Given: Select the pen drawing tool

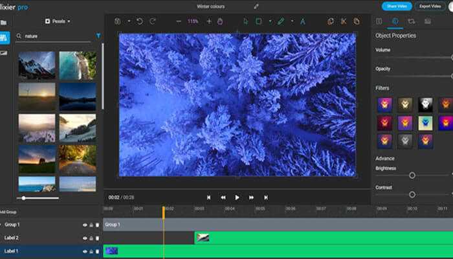Looking at the screenshot, I should click(281, 21).
